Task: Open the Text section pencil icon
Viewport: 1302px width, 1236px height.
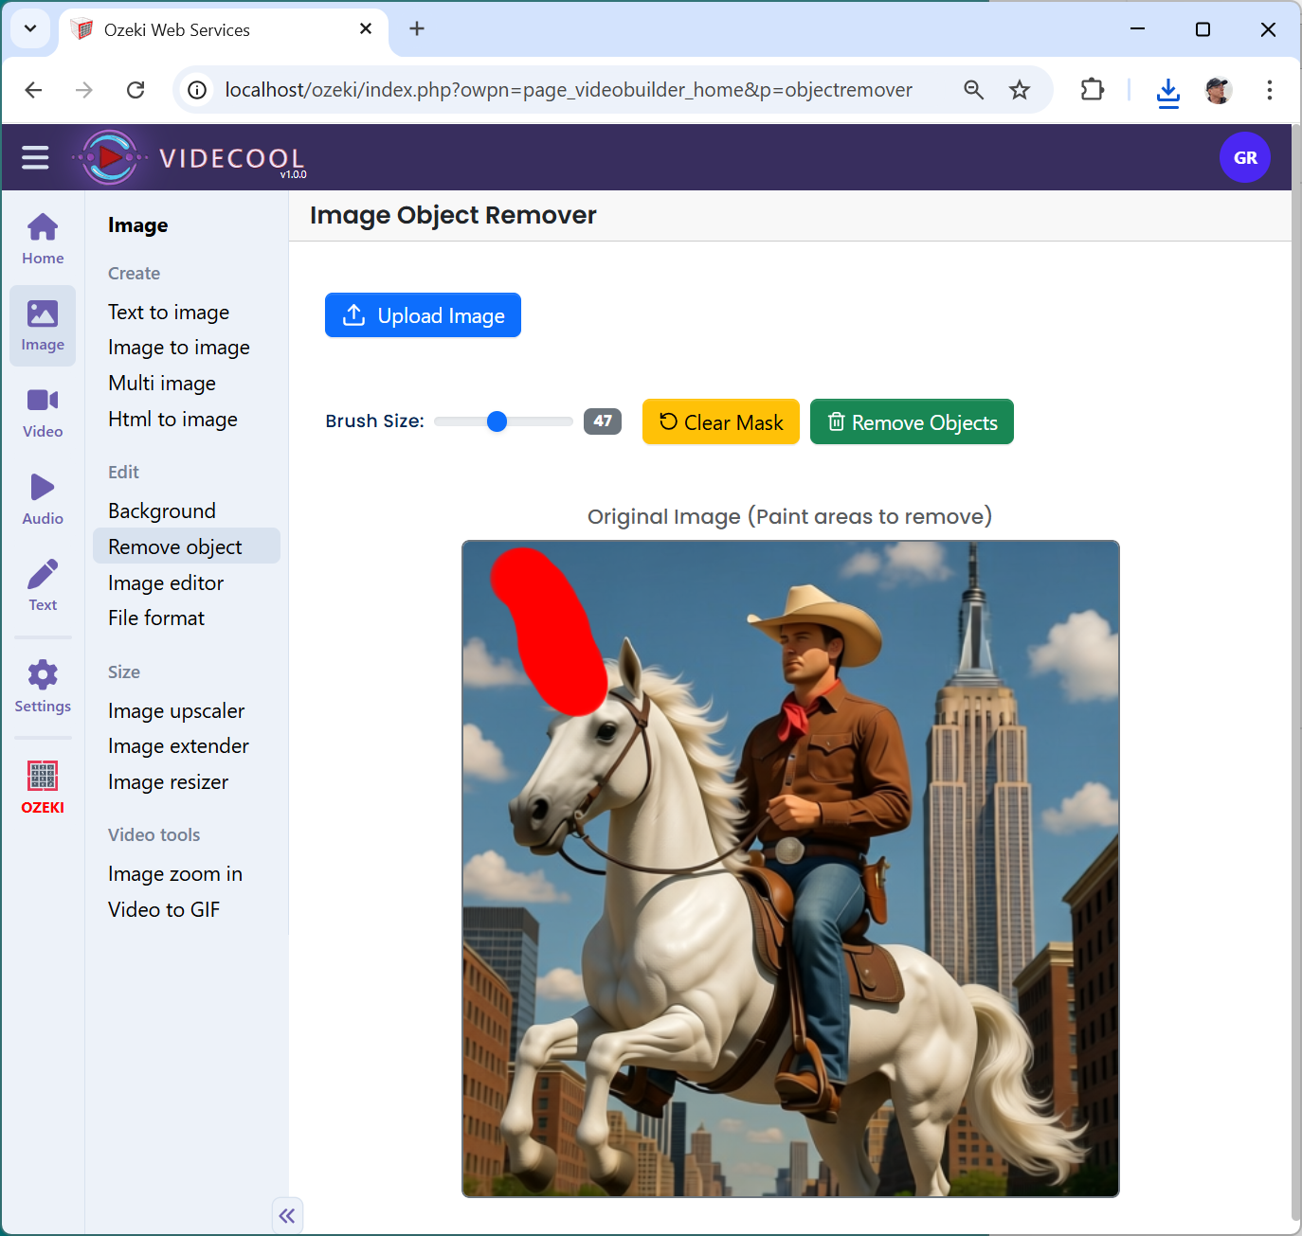Action: click(43, 585)
